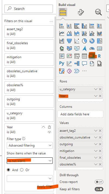Switch to the Build visual tab
The width and height of the screenshot is (109, 194).
click(x=63, y=12)
